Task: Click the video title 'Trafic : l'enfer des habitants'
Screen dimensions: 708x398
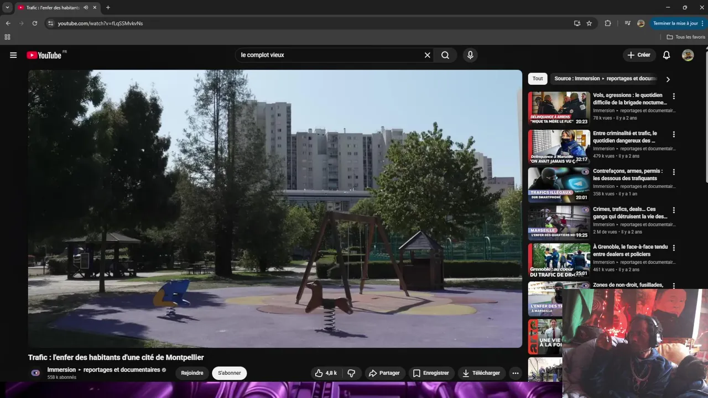Action: [x=116, y=358]
